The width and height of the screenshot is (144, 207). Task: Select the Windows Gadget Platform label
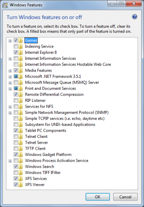[x=48, y=154]
